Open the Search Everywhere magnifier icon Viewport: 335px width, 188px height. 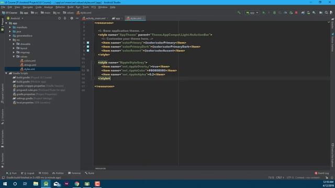326,13
